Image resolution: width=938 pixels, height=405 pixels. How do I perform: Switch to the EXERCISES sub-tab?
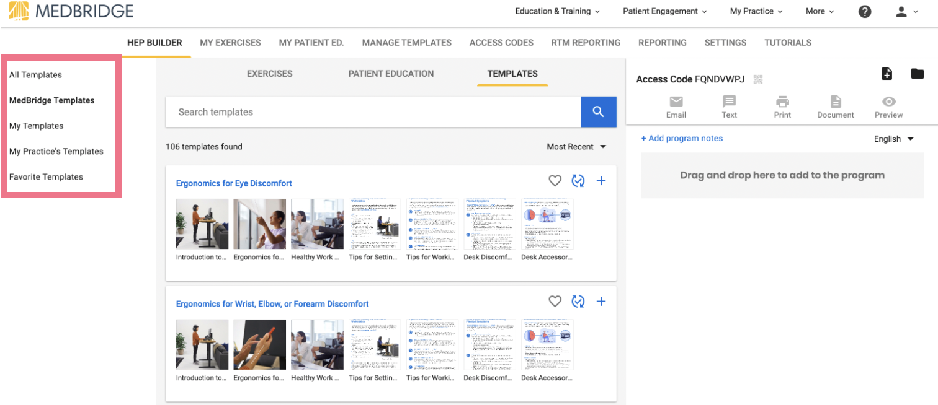270,74
